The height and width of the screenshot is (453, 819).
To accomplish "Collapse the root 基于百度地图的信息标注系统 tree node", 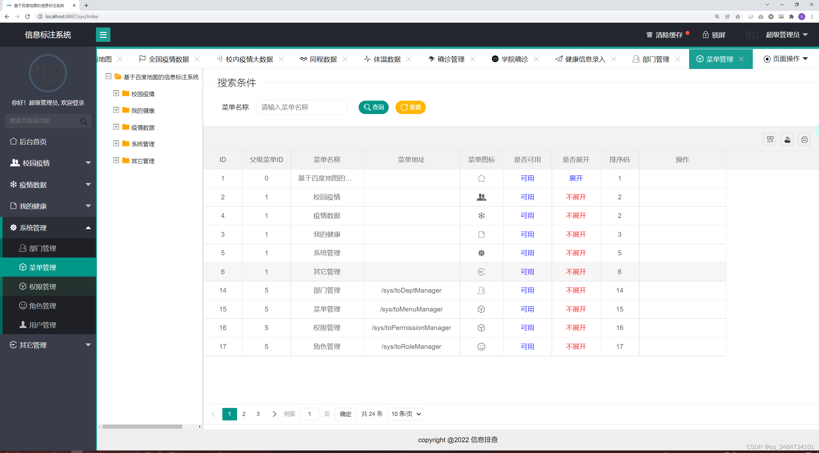I will coord(108,76).
